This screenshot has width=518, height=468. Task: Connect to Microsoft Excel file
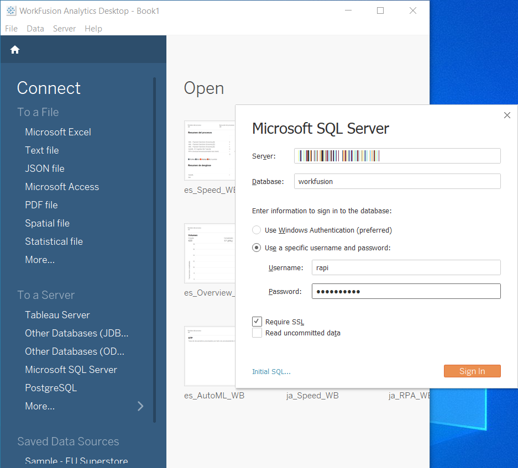(x=58, y=132)
